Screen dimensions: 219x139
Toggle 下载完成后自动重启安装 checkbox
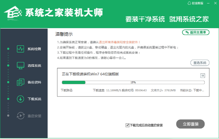coord(127,125)
